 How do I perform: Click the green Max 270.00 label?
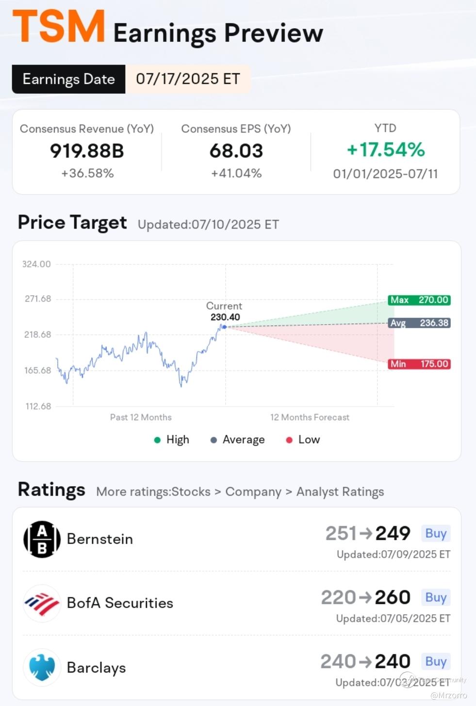419,300
